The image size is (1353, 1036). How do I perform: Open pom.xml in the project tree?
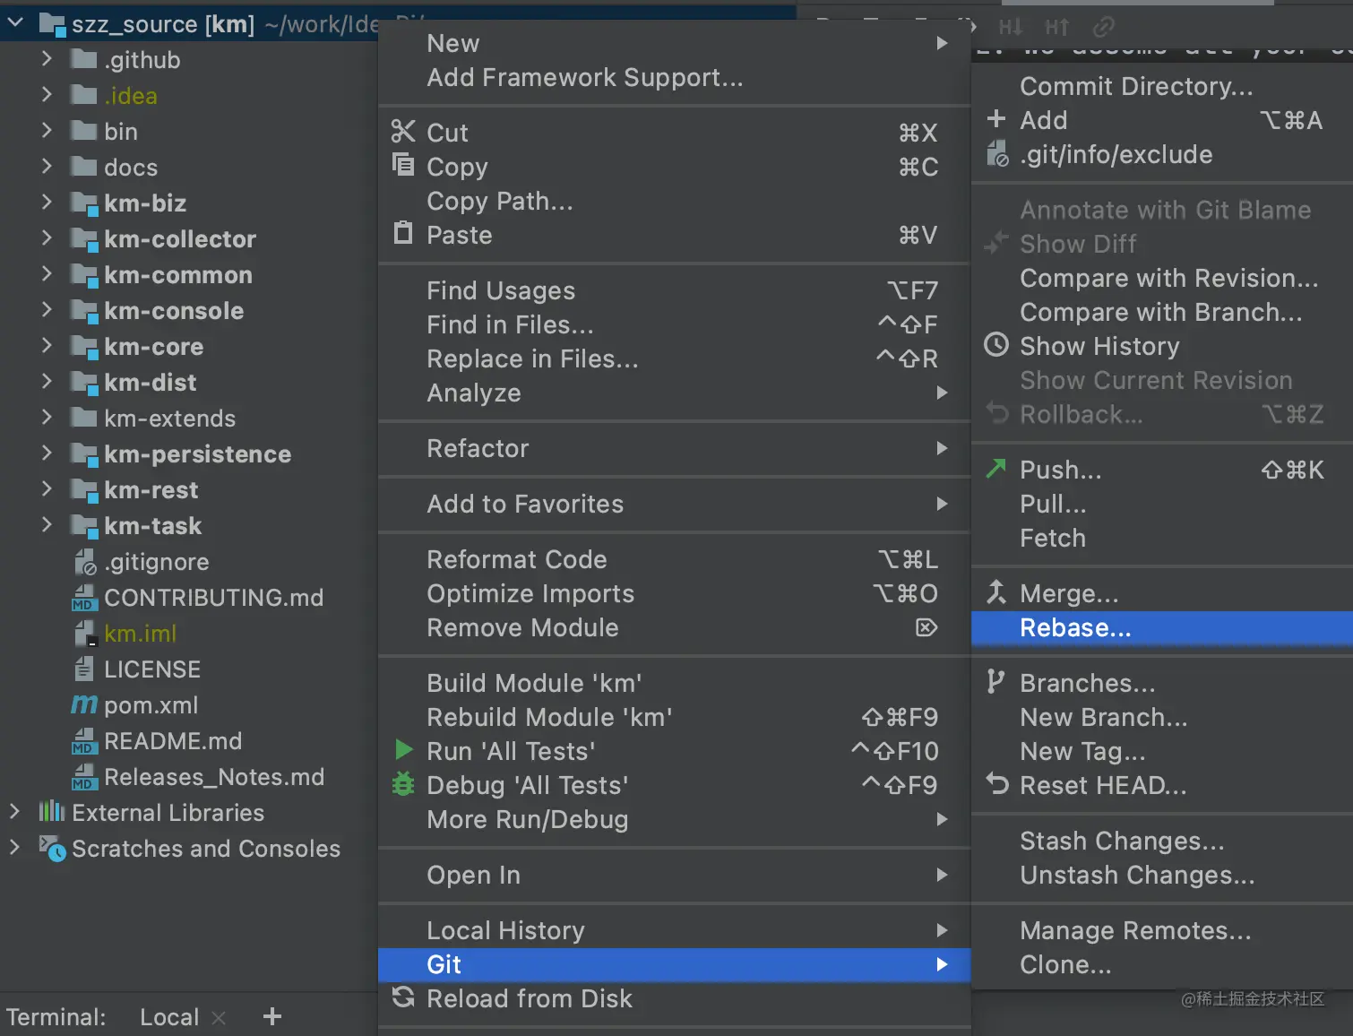click(x=151, y=705)
